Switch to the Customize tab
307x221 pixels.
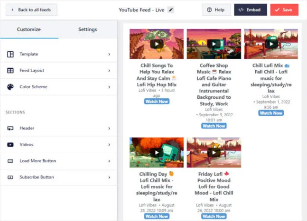(29, 29)
